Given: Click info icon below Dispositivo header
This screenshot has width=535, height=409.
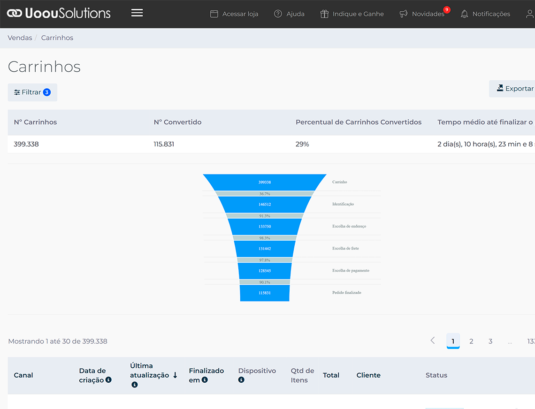Looking at the screenshot, I should tap(241, 380).
